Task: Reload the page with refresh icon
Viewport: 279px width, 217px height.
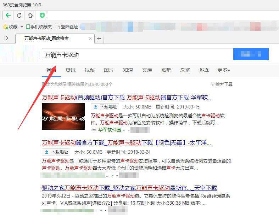Action: point(19,15)
